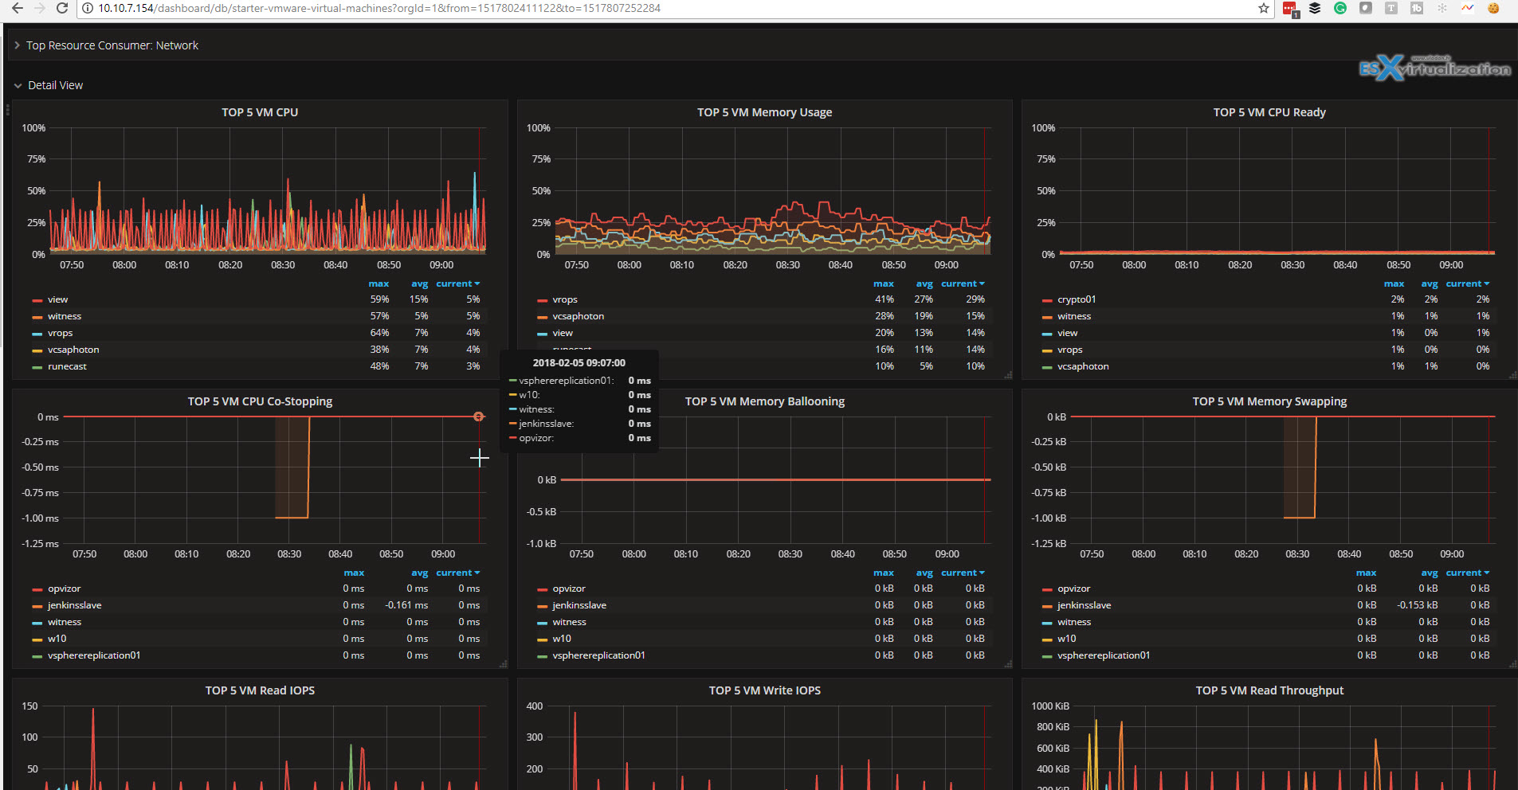Click the green color line next to 'runecast' in VM CPU

pos(37,367)
